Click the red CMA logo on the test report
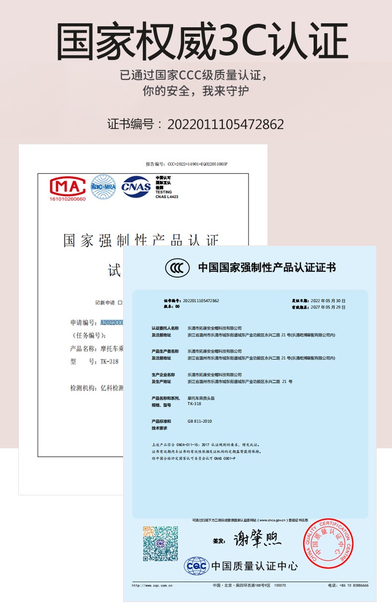The height and width of the screenshot is (610, 392). point(67,186)
